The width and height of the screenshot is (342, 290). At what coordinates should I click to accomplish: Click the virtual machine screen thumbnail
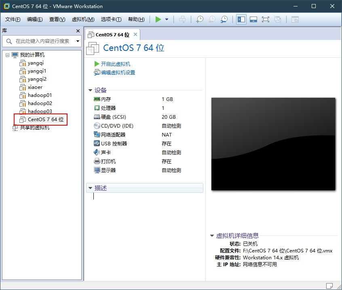click(x=273, y=144)
